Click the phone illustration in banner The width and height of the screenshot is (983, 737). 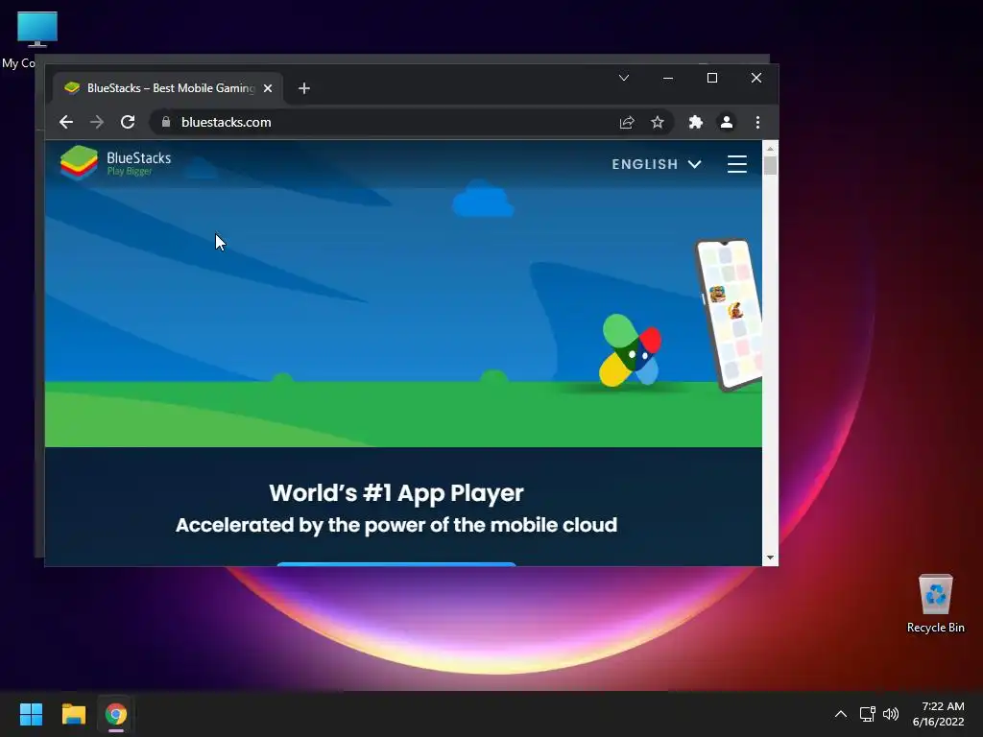(x=730, y=315)
